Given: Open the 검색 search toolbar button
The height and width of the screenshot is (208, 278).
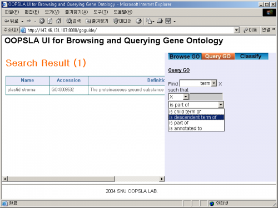Looking at the screenshot, I should click(x=73, y=21).
